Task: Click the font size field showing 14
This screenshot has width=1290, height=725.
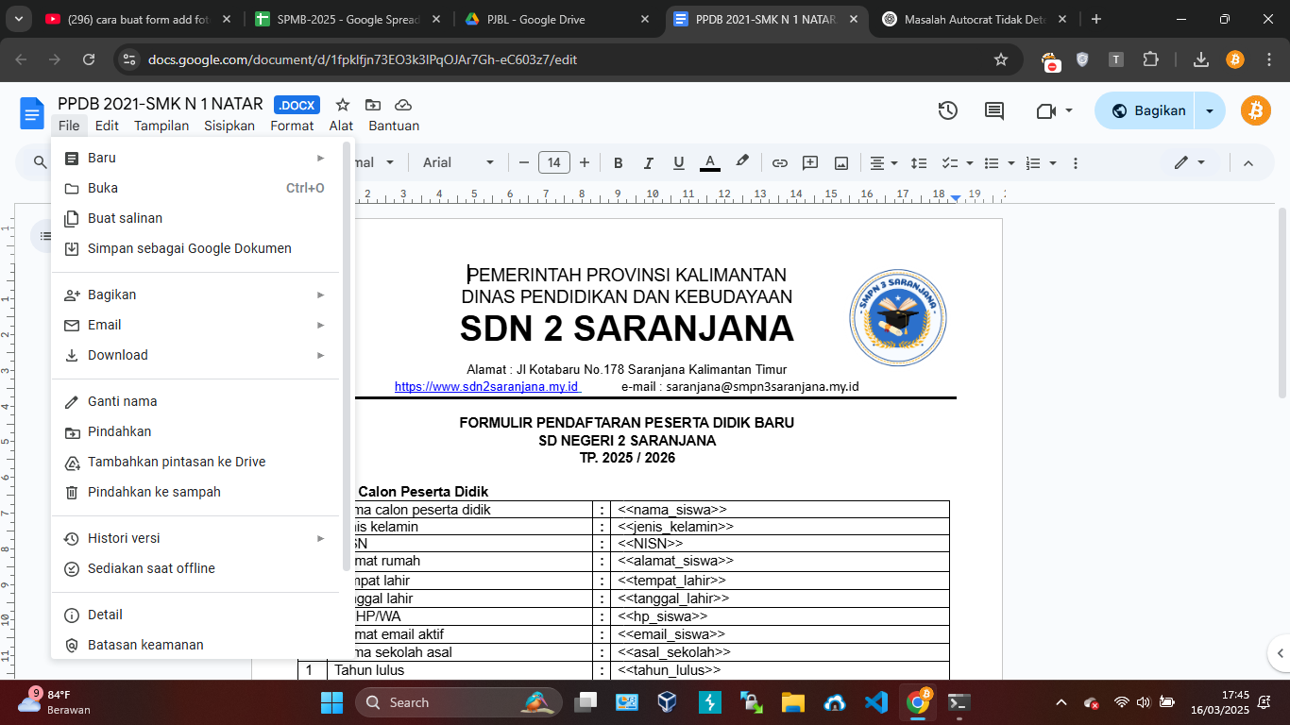Action: click(x=554, y=162)
